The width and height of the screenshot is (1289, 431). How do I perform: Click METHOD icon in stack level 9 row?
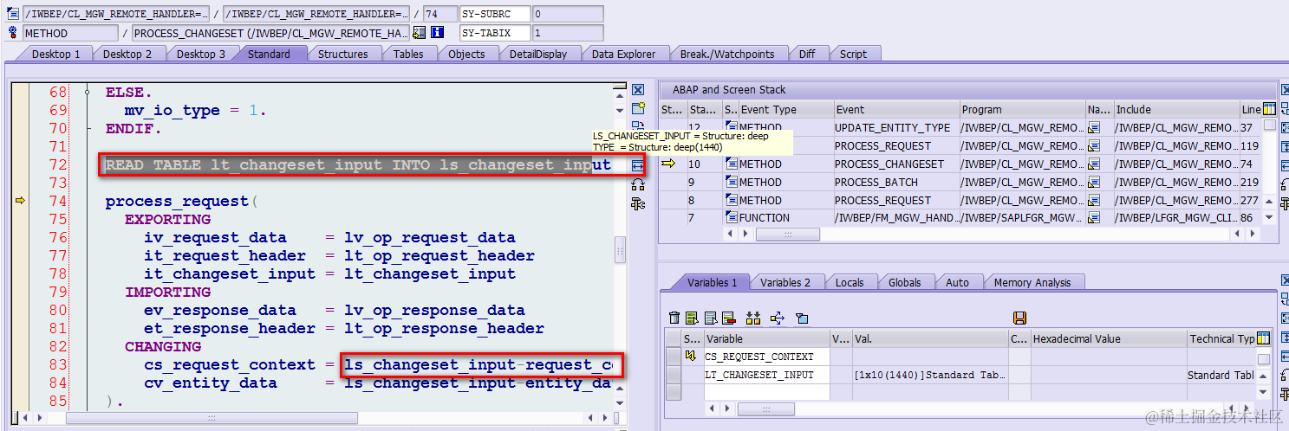pos(732,182)
